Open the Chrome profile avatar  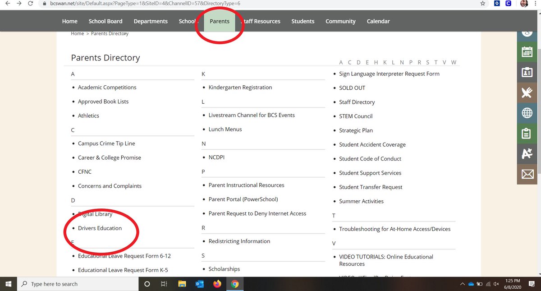[x=523, y=3]
